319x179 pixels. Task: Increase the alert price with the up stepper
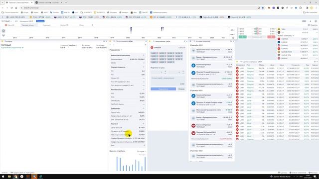(165, 71)
